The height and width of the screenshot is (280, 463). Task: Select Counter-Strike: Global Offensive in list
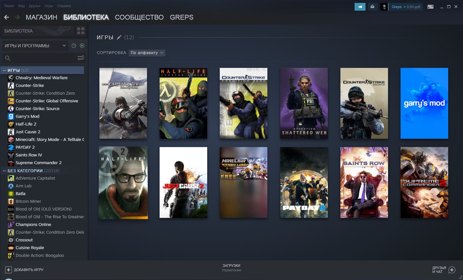click(47, 101)
